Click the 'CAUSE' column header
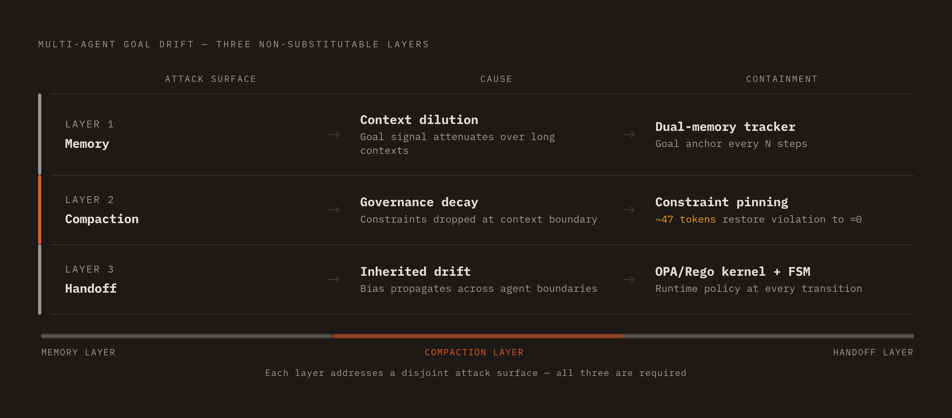The width and height of the screenshot is (952, 418). coord(496,79)
